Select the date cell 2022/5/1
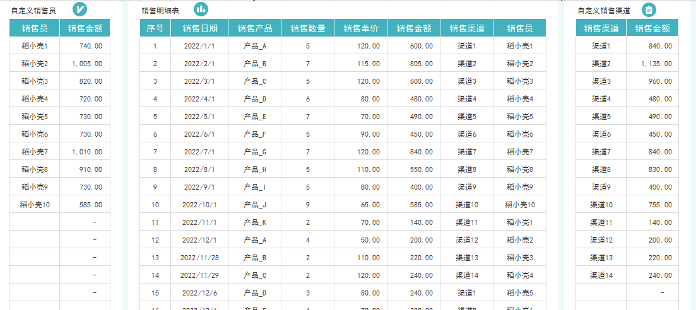 tap(200, 116)
